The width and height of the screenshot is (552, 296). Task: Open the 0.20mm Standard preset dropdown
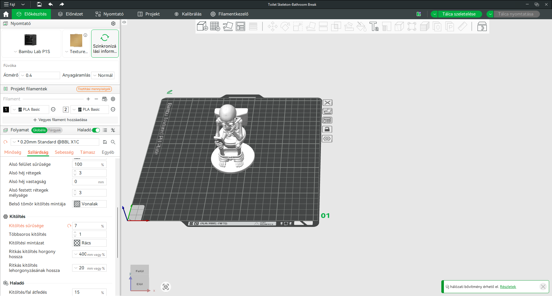pos(55,142)
